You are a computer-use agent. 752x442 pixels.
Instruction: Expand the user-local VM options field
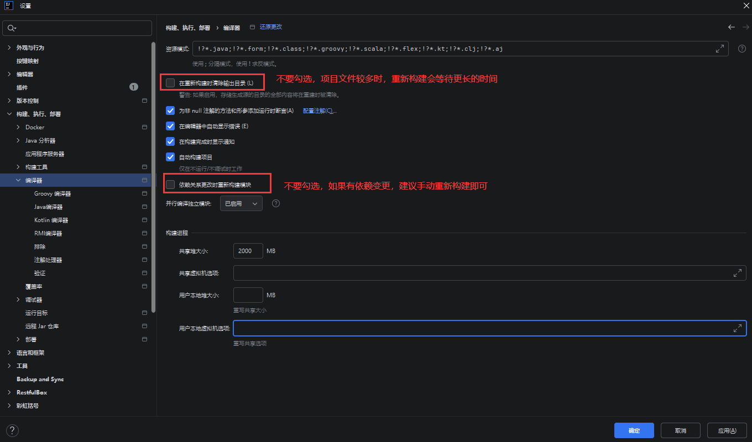(738, 328)
